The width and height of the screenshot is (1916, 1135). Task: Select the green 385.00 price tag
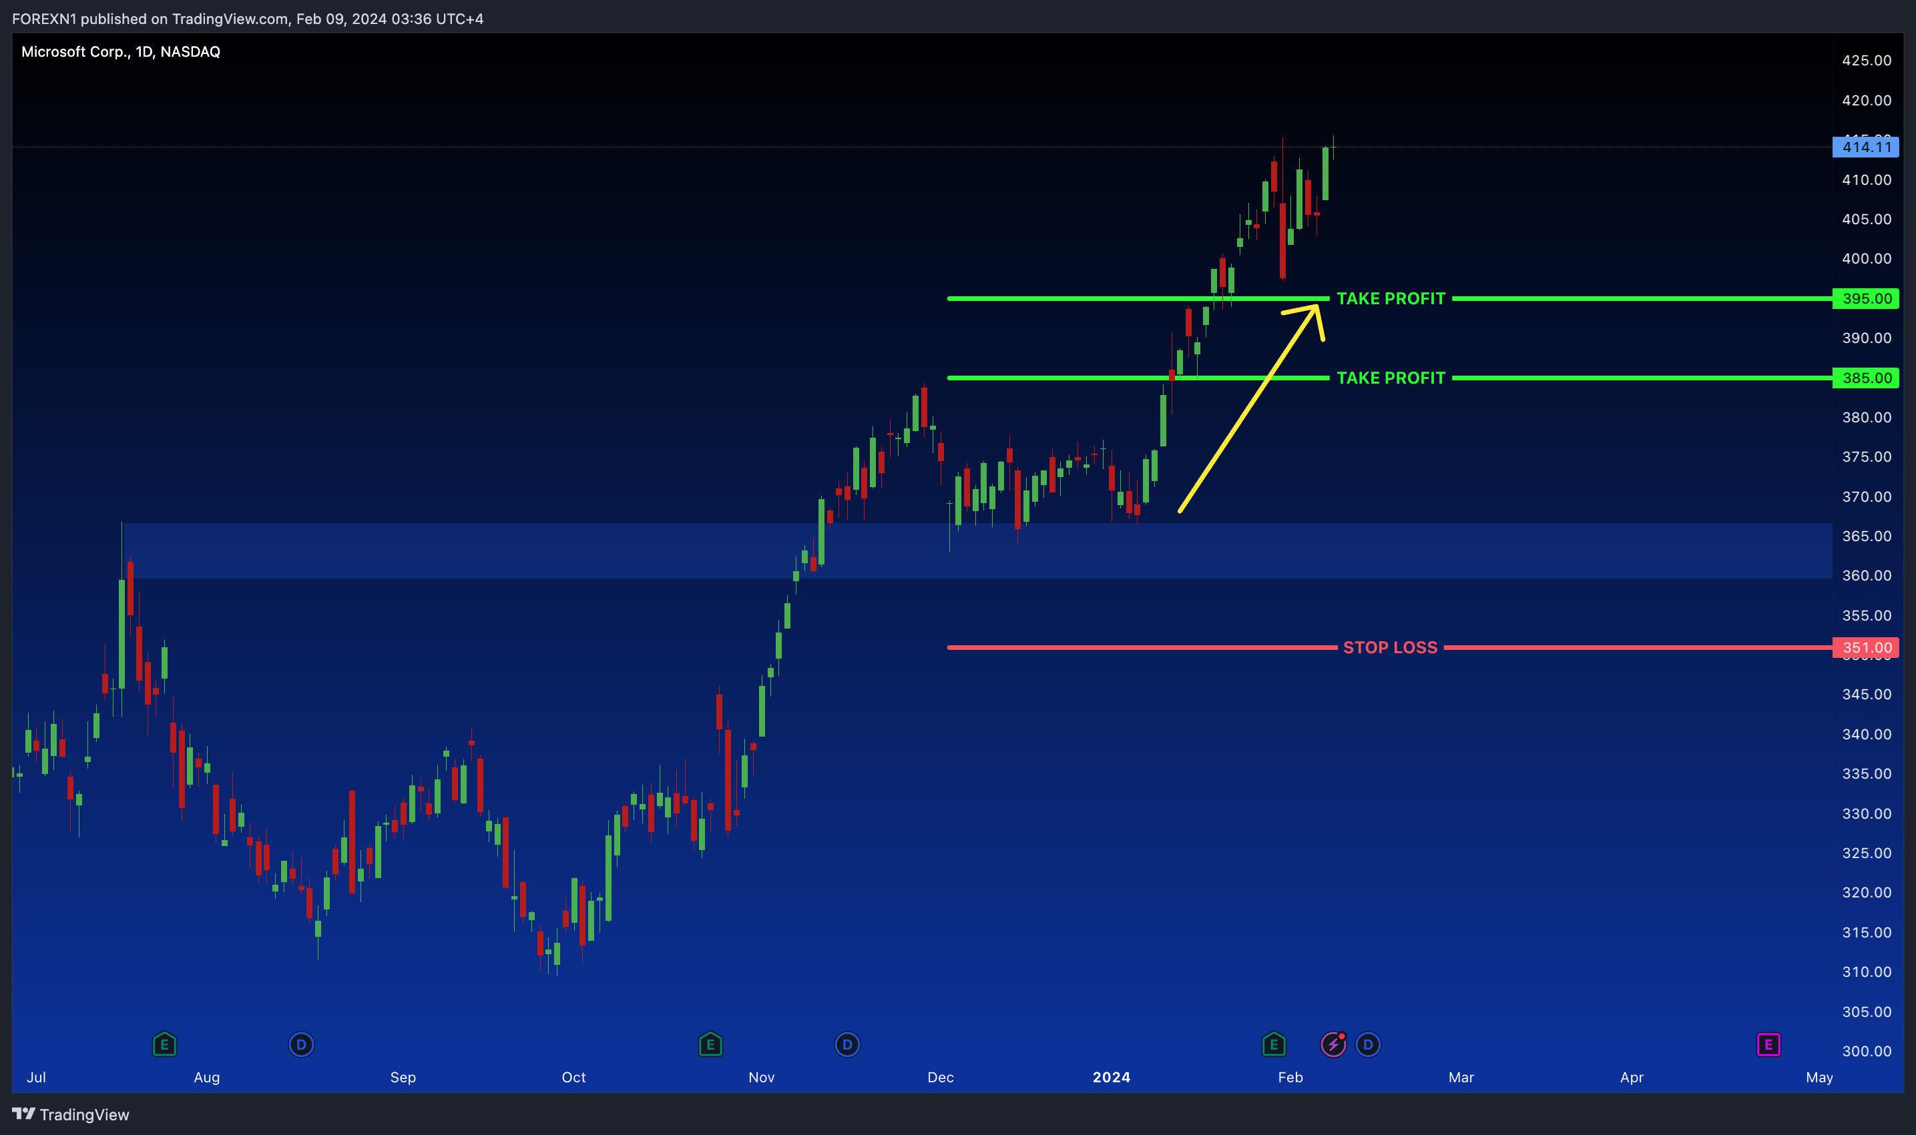(x=1865, y=378)
